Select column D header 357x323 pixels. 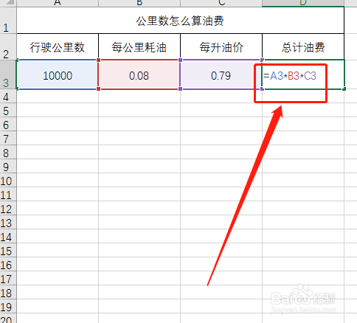303,3
